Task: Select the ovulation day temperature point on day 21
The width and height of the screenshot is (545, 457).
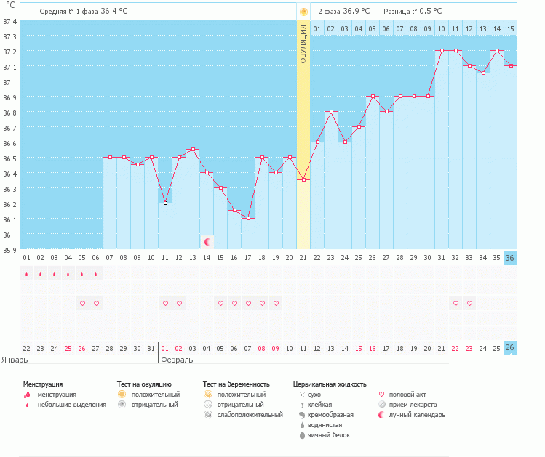Action: click(x=303, y=179)
